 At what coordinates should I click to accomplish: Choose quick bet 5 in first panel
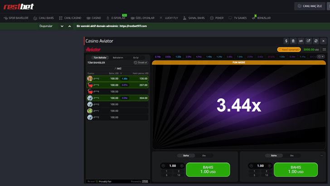(166, 175)
